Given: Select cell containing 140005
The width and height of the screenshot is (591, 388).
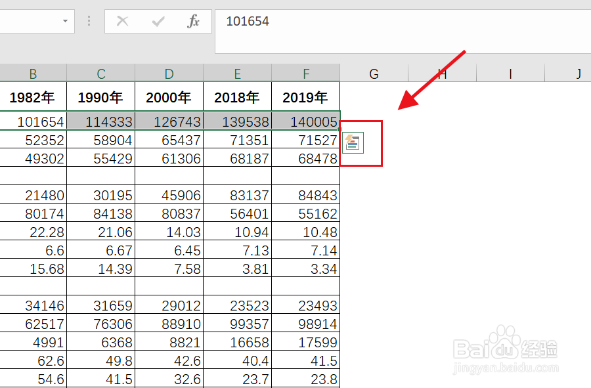Looking at the screenshot, I should coord(305,121).
